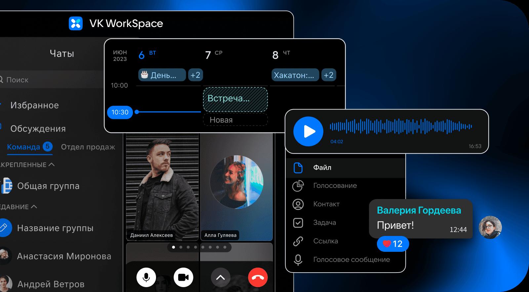This screenshot has width=529, height=292.
Task: Expand call options with the up chevron
Action: tap(221, 277)
